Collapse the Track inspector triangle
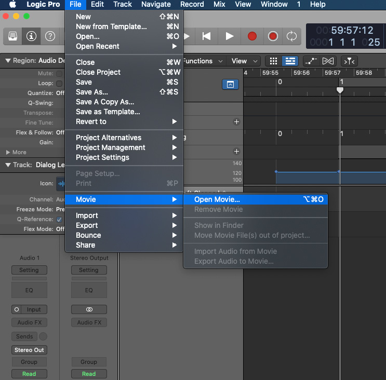The image size is (386, 380). coord(8,165)
